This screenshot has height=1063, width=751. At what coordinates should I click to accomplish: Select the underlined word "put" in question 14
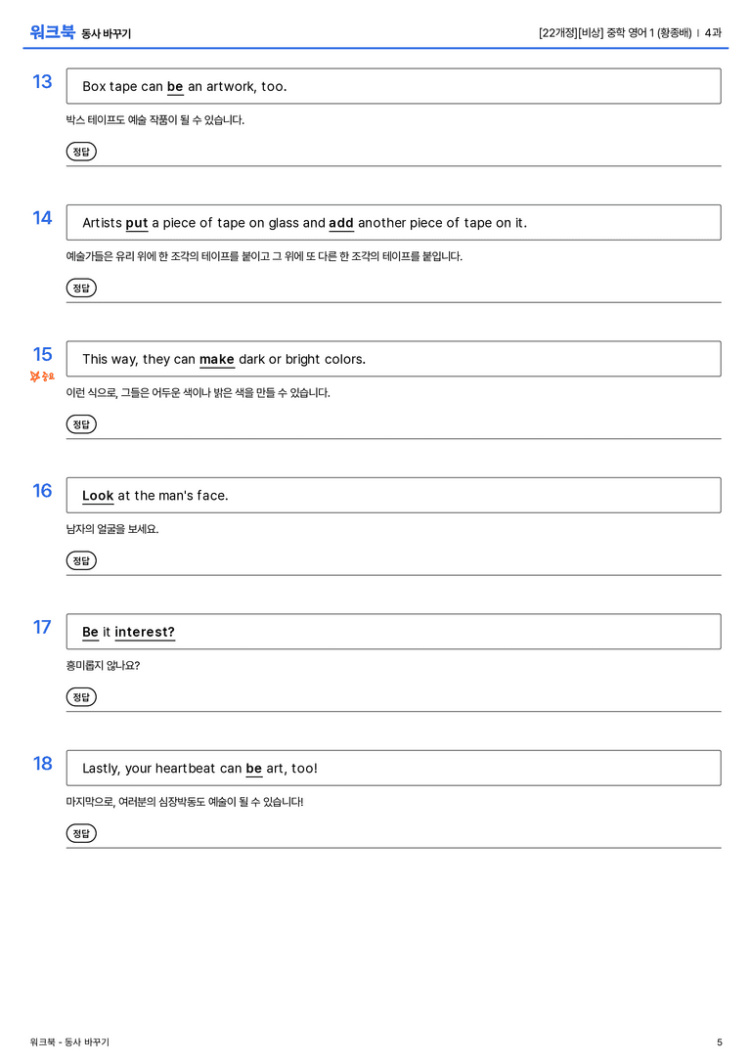(137, 223)
